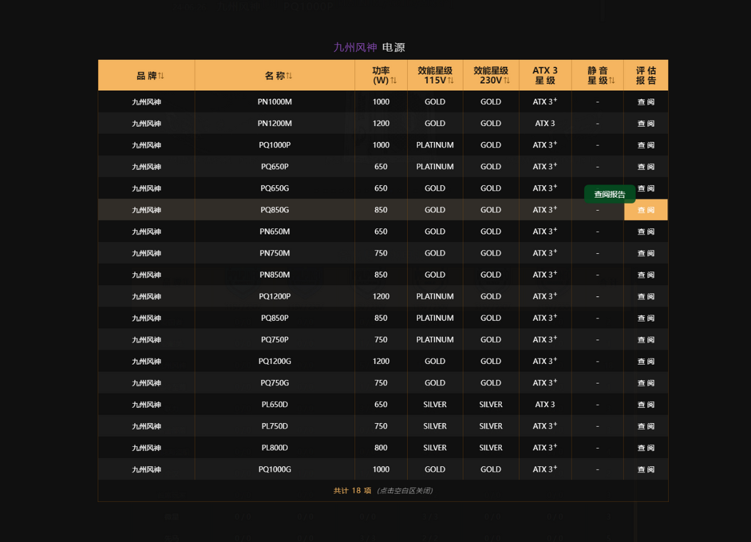Click ATX 3 rating in PL650D row
This screenshot has width=751, height=542.
click(545, 404)
